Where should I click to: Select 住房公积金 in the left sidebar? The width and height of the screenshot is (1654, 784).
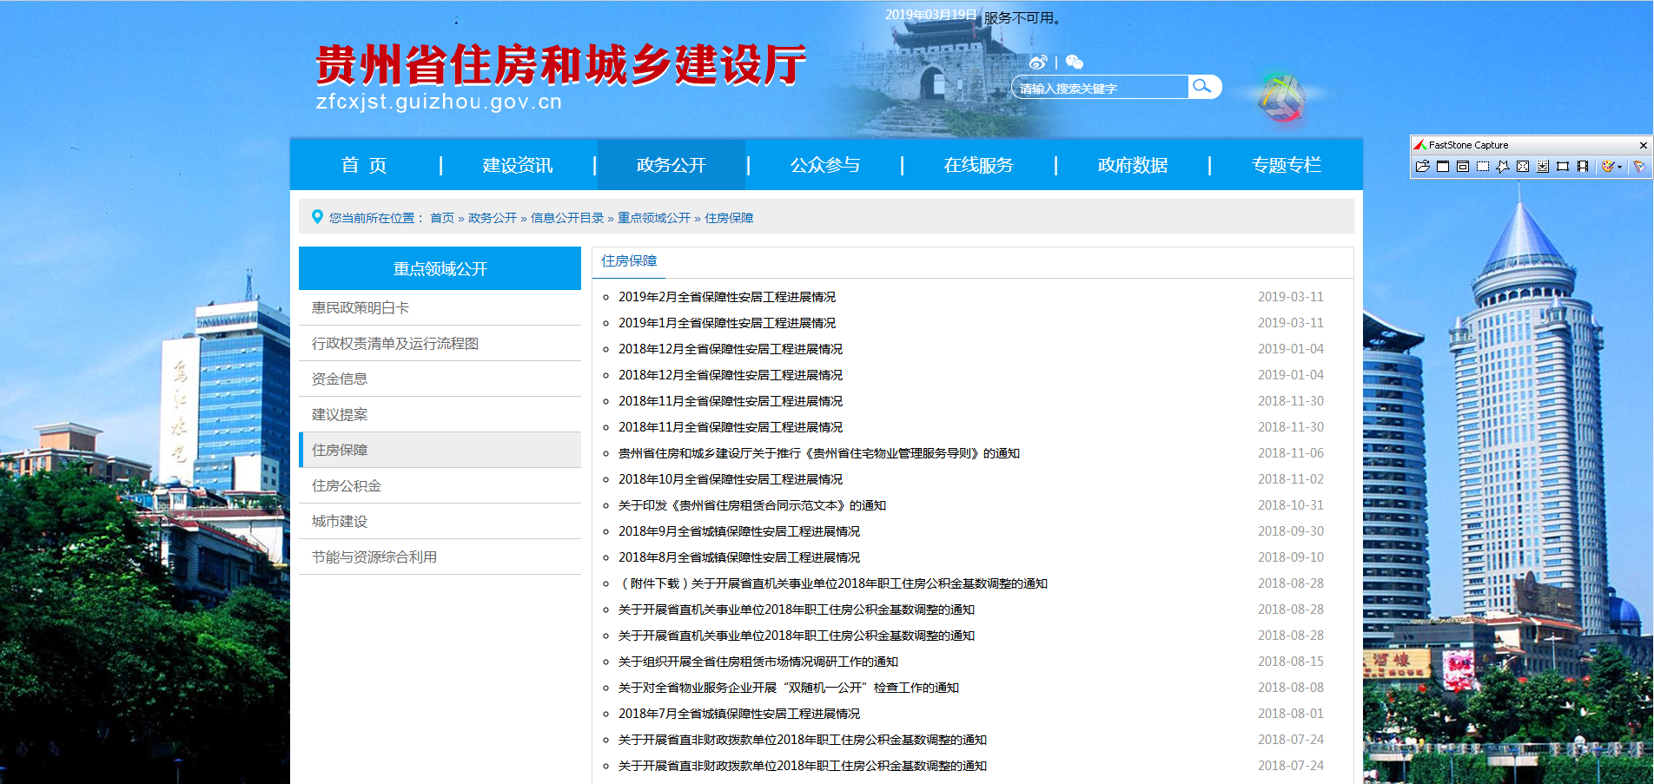click(x=347, y=486)
